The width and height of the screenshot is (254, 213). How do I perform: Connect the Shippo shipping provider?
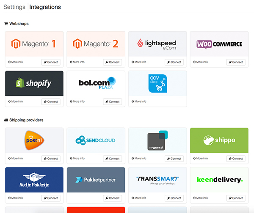[236, 158]
